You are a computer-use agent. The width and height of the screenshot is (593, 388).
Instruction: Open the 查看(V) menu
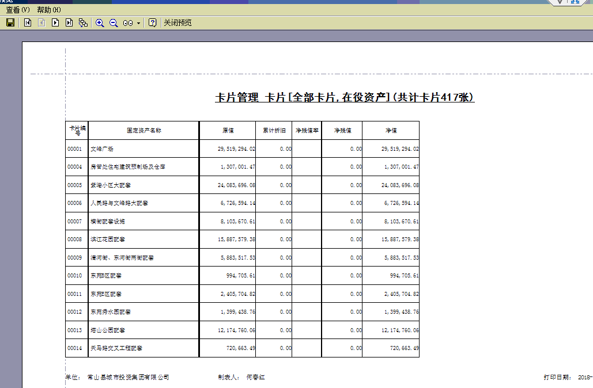click(18, 10)
